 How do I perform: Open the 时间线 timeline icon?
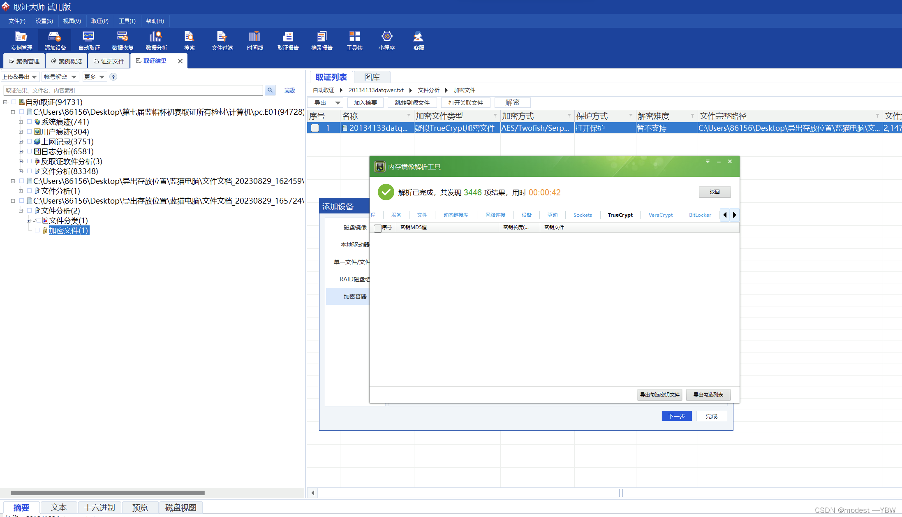pos(255,41)
